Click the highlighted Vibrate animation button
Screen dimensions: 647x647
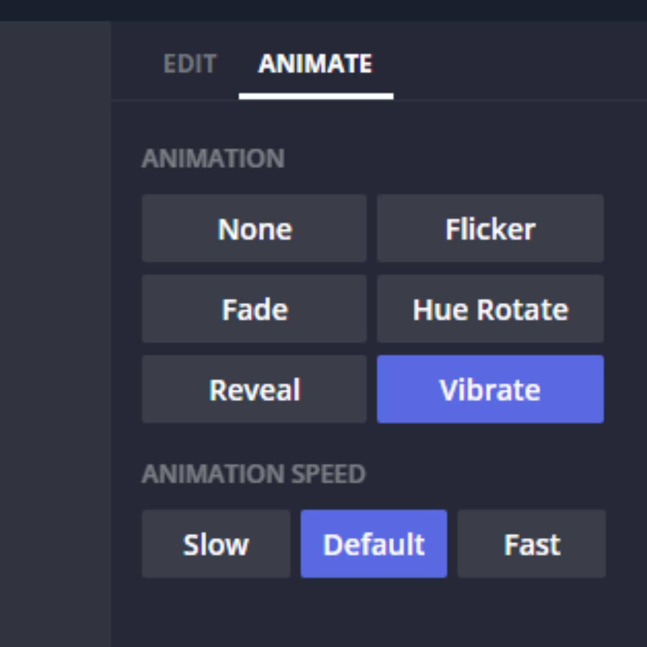point(490,389)
